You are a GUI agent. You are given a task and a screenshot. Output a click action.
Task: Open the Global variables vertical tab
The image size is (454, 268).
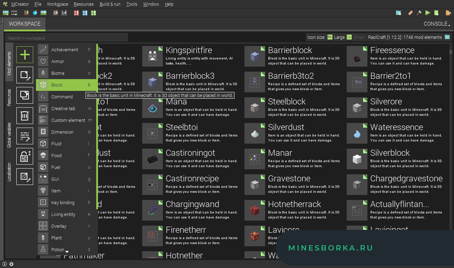pyautogui.click(x=10, y=135)
